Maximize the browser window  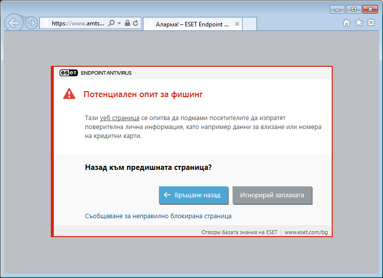click(354, 9)
